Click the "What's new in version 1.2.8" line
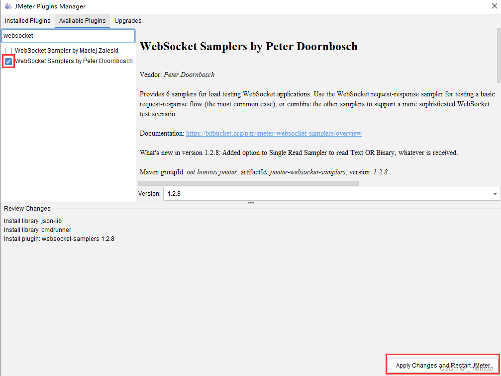501x376 pixels. click(299, 153)
